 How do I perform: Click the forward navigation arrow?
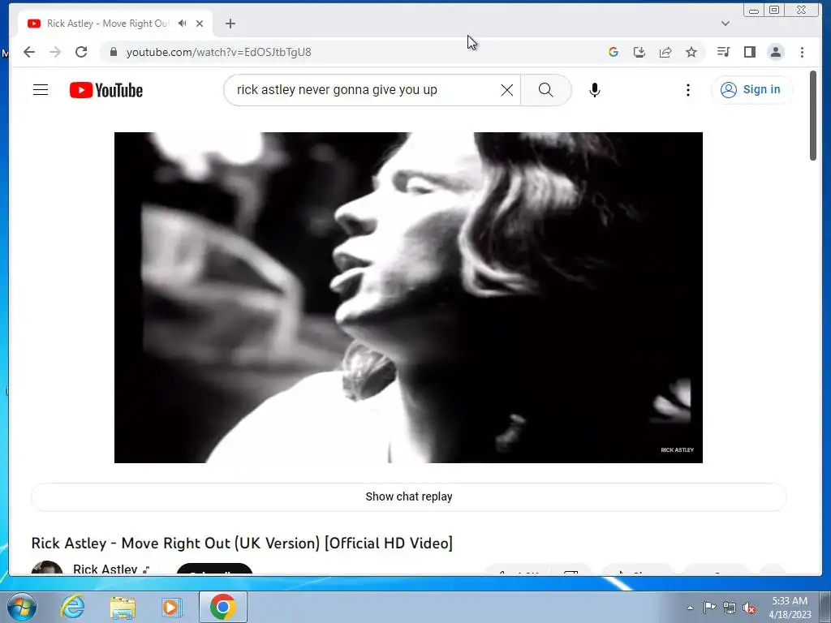(x=55, y=52)
